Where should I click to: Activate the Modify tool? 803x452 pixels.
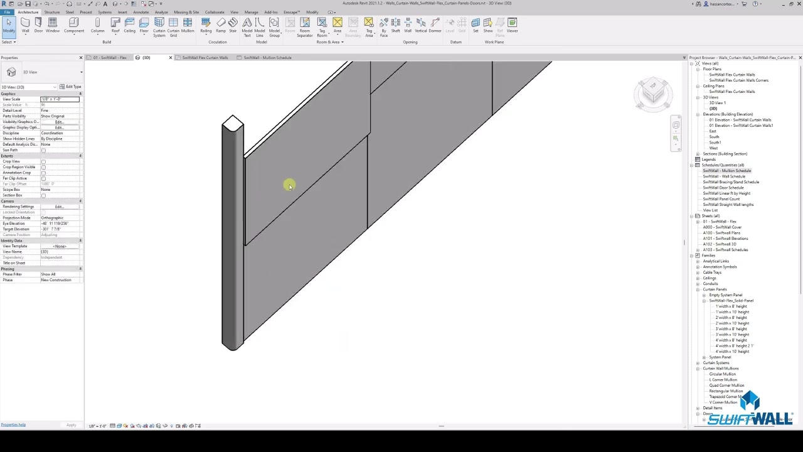tap(9, 26)
